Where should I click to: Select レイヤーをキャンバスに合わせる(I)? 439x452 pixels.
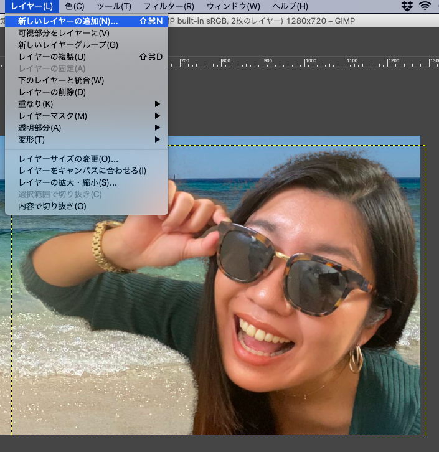87,171
